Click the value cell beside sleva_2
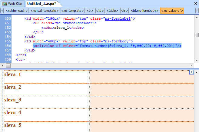The height and width of the screenshot is (132, 199). point(142,90)
